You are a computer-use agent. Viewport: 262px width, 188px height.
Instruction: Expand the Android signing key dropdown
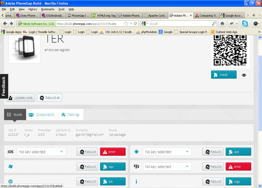click(x=167, y=152)
